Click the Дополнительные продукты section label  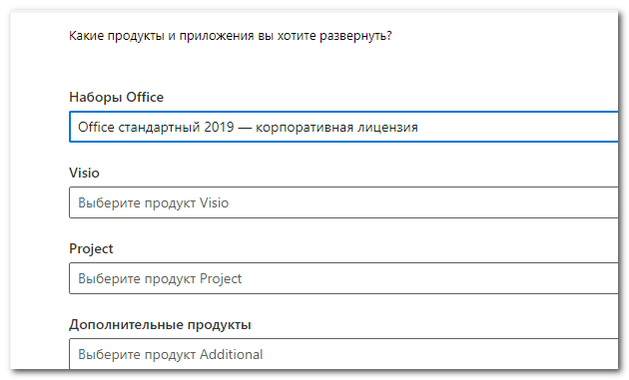coord(160,325)
